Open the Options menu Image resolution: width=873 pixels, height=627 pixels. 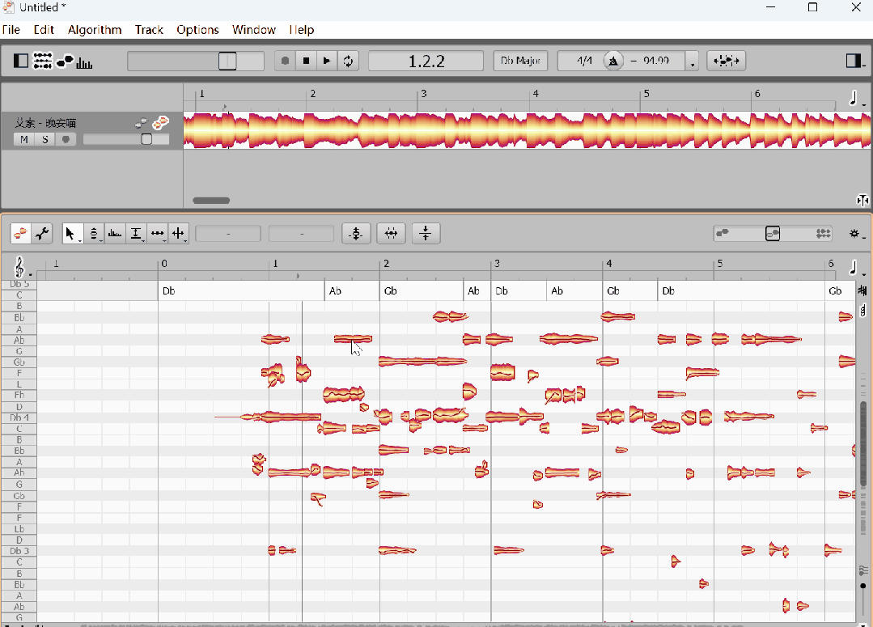[197, 30]
